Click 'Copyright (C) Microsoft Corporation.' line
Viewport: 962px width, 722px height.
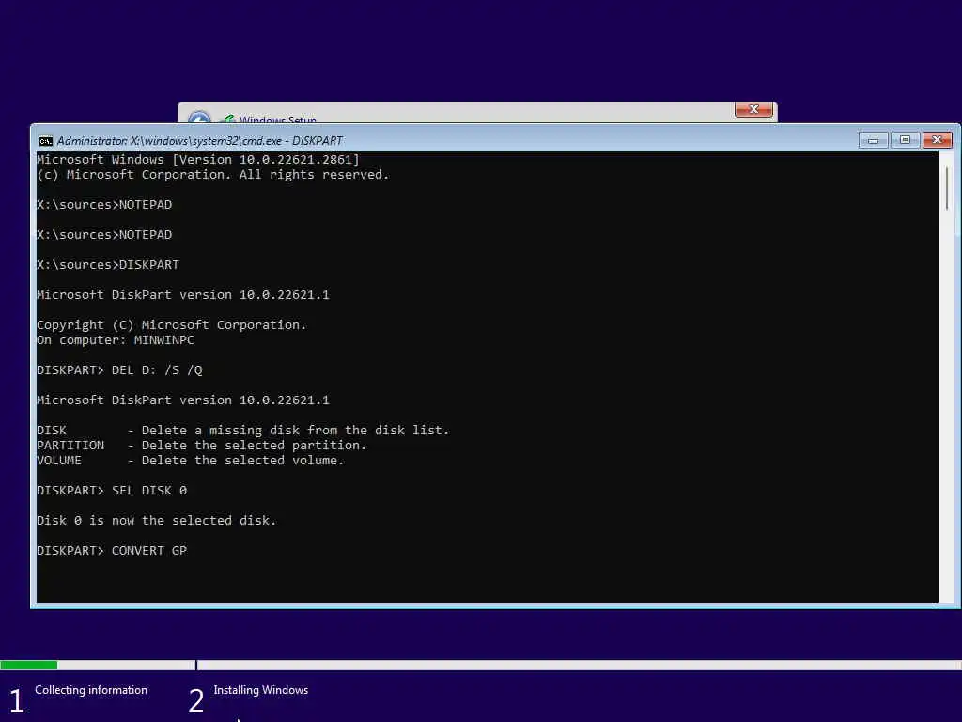(172, 324)
